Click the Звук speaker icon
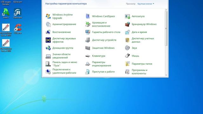 point(128,48)
